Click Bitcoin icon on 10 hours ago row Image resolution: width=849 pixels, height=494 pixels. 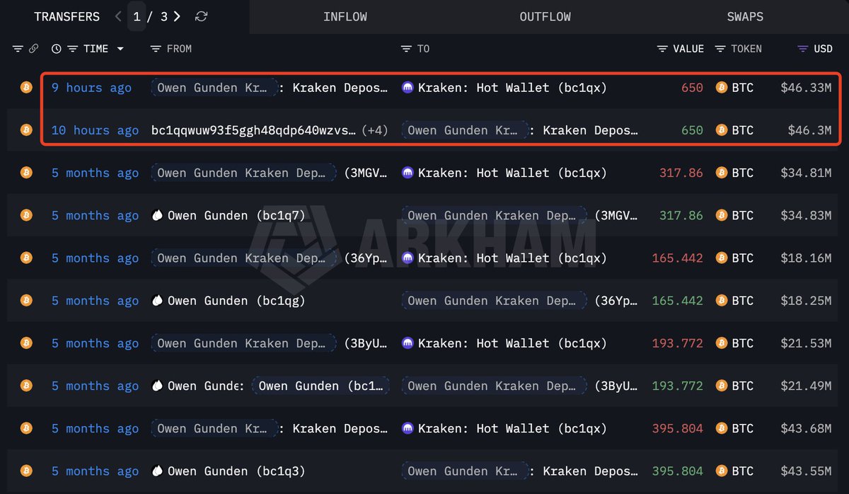pos(26,130)
